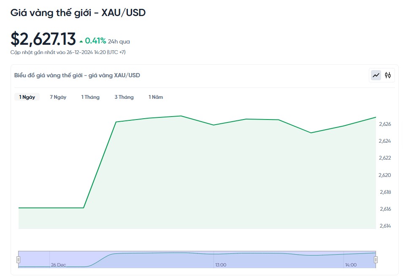Image resolution: width=403 pixels, height=280 pixels.
Task: Click the Giá vàng thế giới heading
Action: point(78,13)
